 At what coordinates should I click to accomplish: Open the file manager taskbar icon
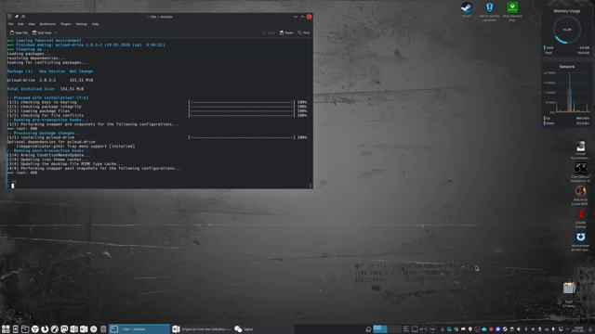[25, 329]
